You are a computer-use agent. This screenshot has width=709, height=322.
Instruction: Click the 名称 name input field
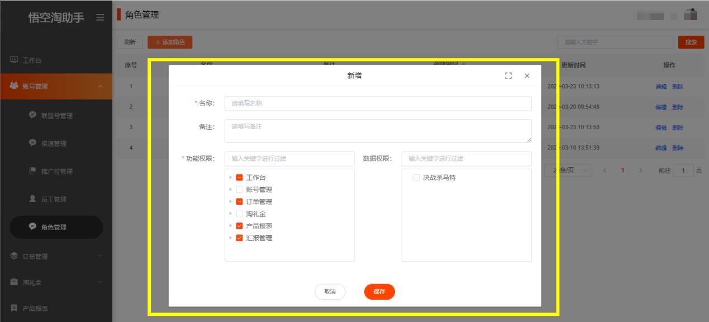click(379, 103)
